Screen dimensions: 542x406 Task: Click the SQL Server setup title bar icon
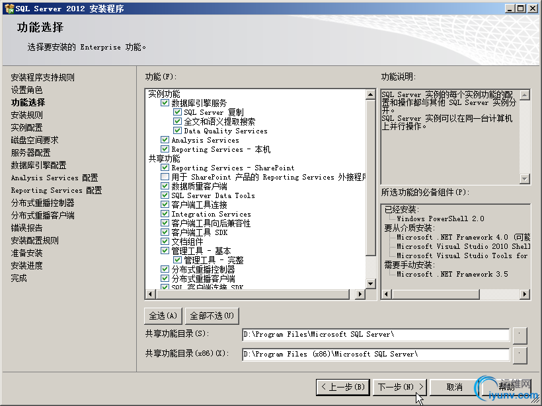pyautogui.click(x=9, y=9)
